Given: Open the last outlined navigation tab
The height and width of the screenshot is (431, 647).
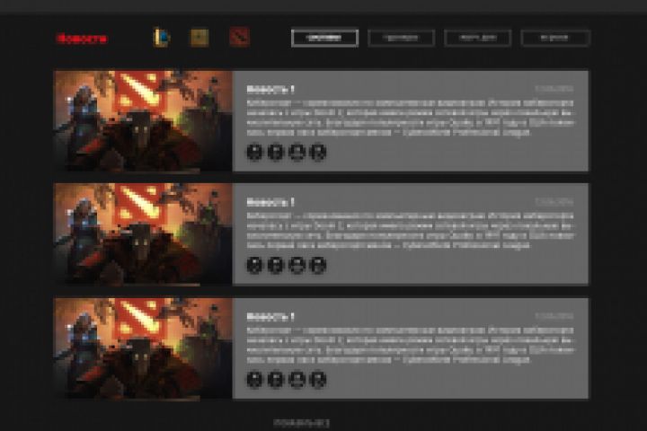Looking at the screenshot, I should point(555,38).
